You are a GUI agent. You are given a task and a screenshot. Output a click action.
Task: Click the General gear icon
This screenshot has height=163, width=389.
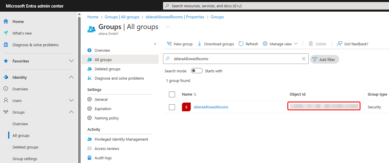coord(90,99)
